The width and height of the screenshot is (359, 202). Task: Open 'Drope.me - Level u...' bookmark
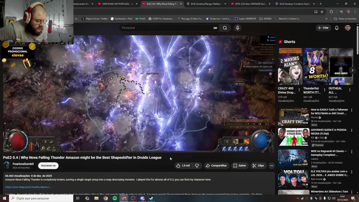point(218,19)
